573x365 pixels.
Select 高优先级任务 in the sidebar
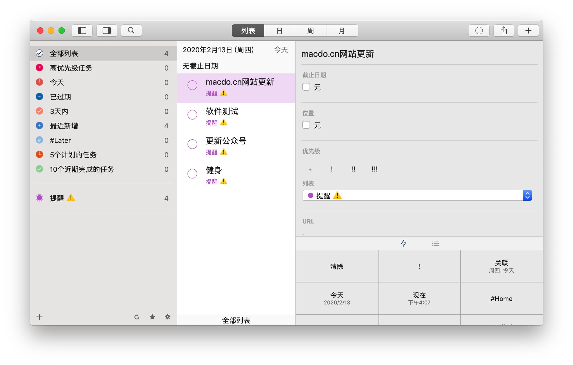(x=71, y=68)
